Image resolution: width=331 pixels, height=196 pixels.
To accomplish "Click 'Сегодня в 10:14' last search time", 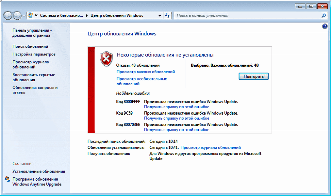I will click(x=163, y=141).
